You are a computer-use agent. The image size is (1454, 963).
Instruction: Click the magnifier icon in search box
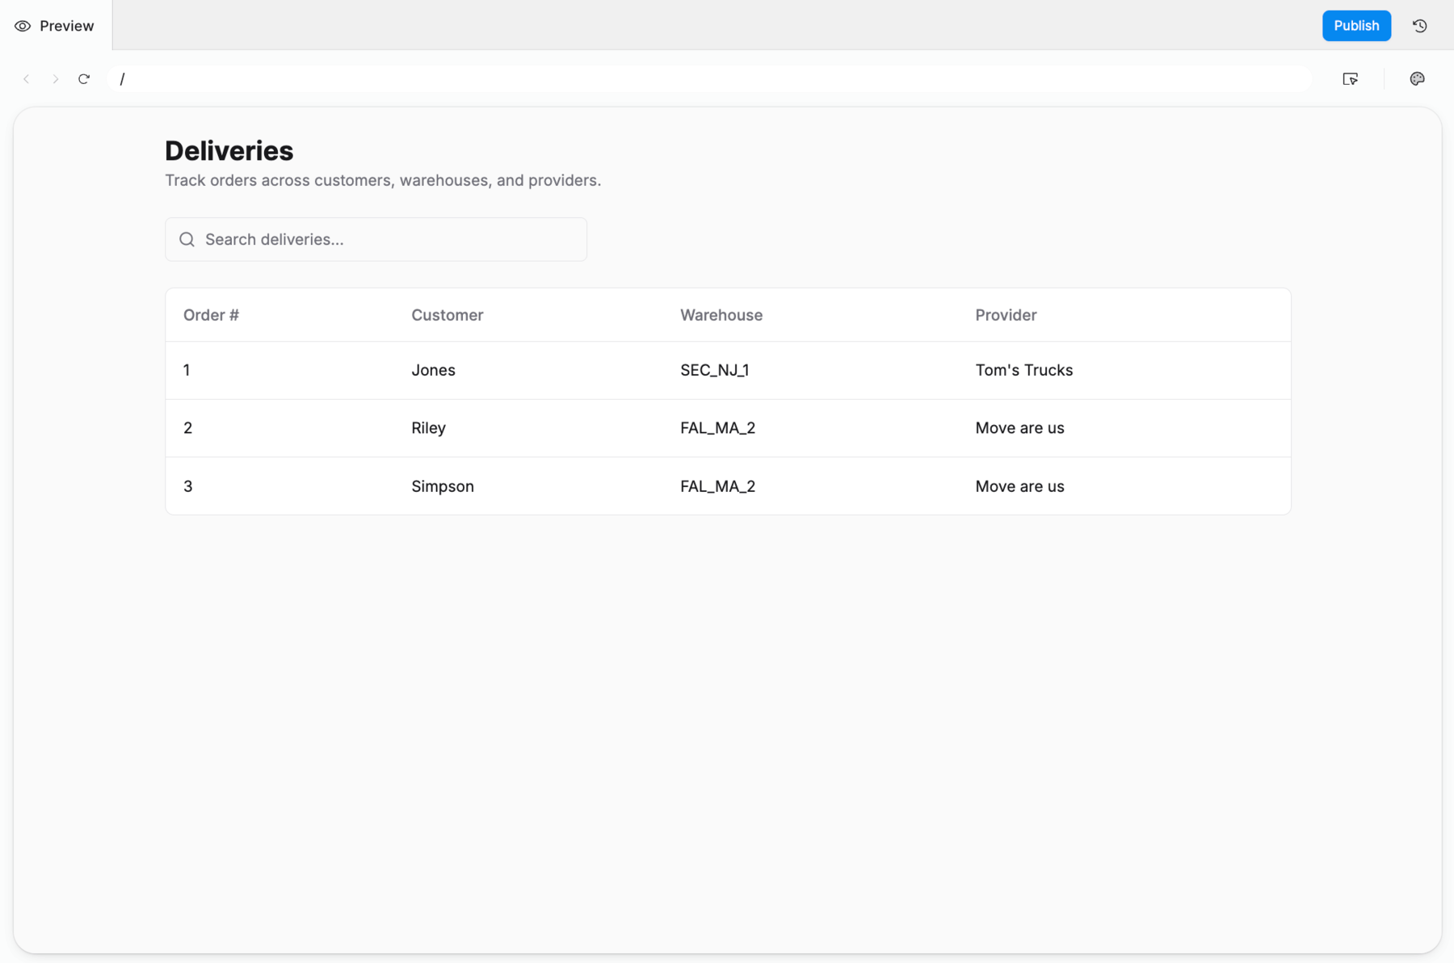[187, 239]
